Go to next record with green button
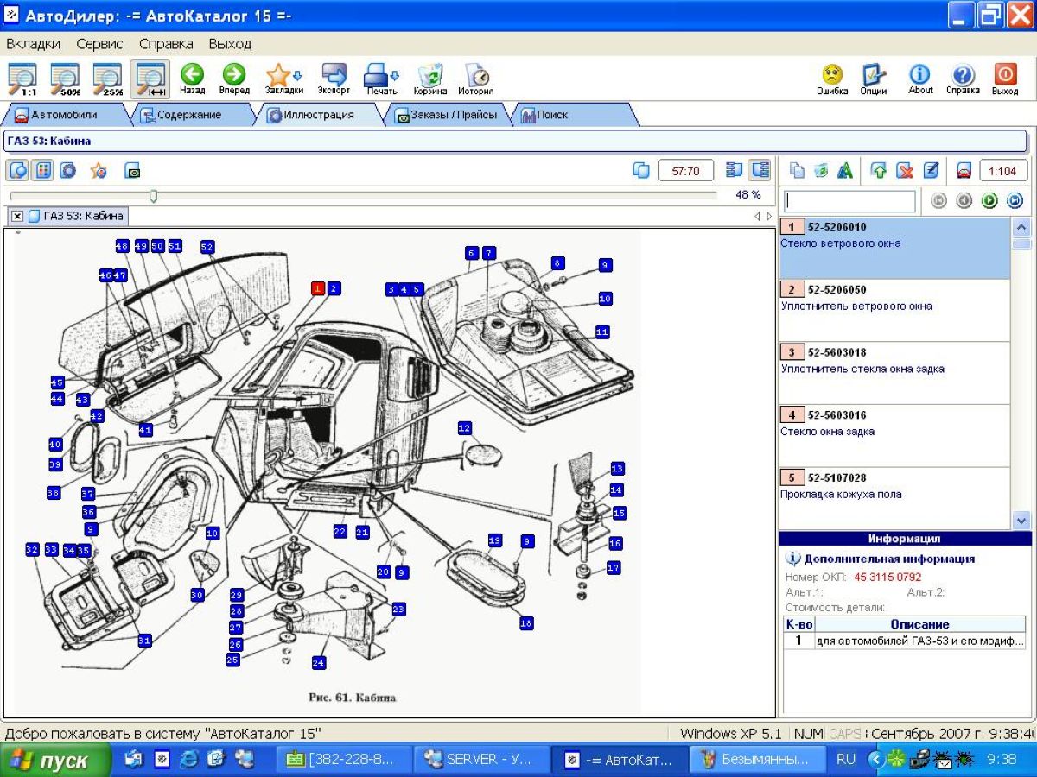The height and width of the screenshot is (777, 1037). (x=989, y=200)
